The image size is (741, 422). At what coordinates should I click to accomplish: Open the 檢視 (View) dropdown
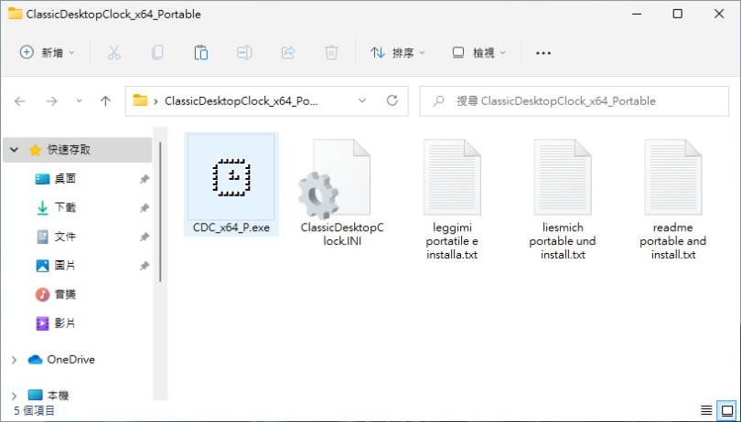(x=478, y=52)
